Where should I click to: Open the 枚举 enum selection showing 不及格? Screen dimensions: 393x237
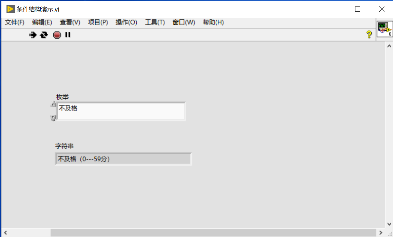pyautogui.click(x=121, y=111)
